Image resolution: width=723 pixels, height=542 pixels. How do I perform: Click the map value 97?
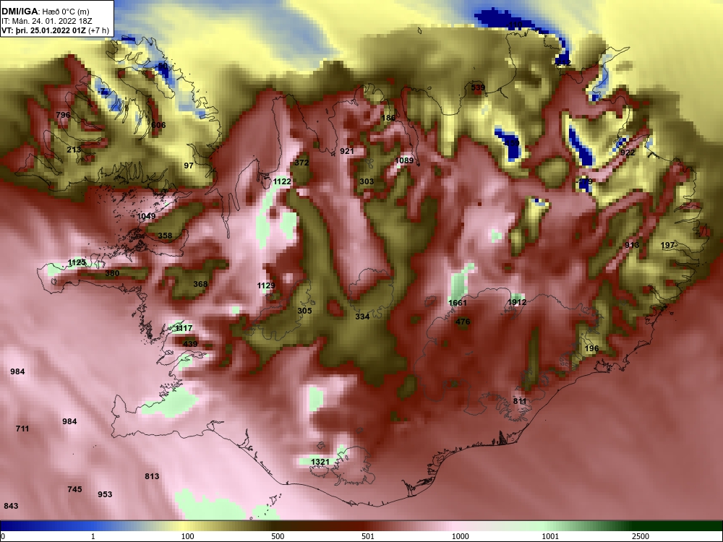click(189, 165)
